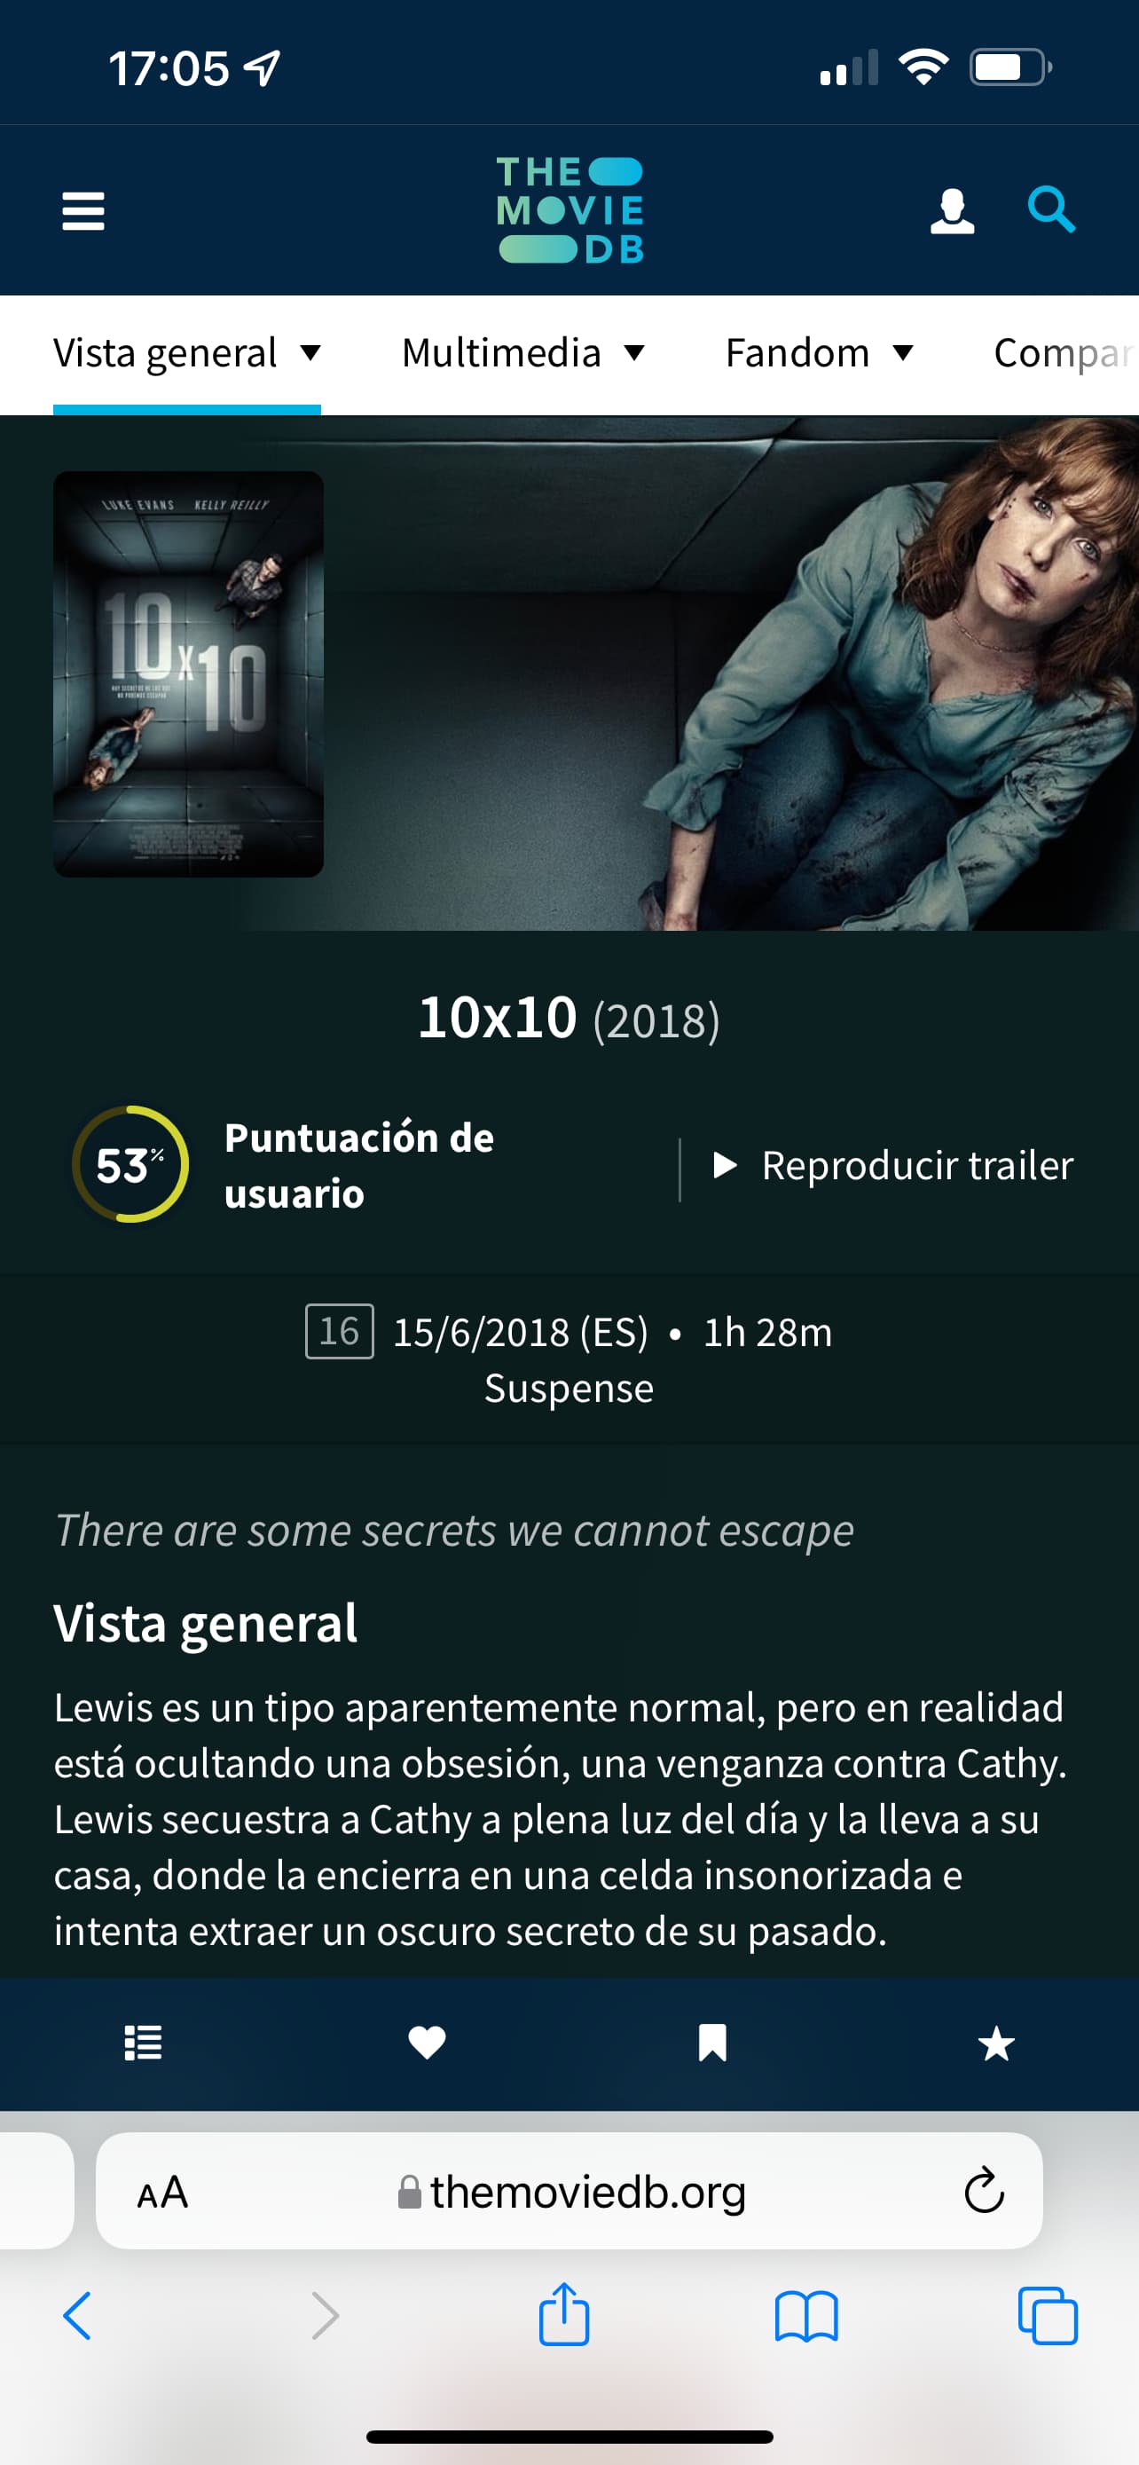Expand the Vista general dropdown
The height and width of the screenshot is (2465, 1139).
click(x=186, y=353)
